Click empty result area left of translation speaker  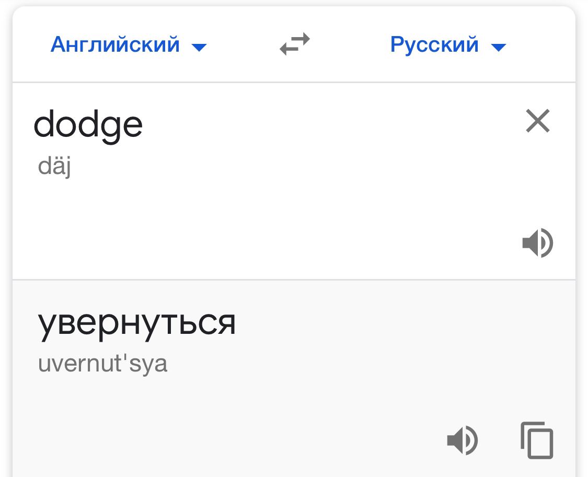click(261, 440)
